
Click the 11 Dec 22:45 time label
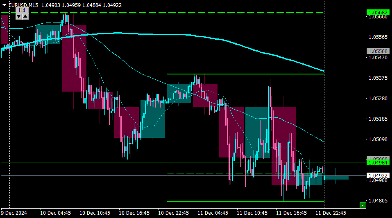click(x=331, y=213)
